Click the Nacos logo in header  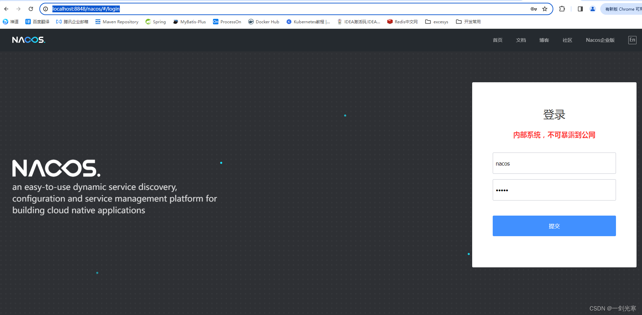click(x=29, y=40)
